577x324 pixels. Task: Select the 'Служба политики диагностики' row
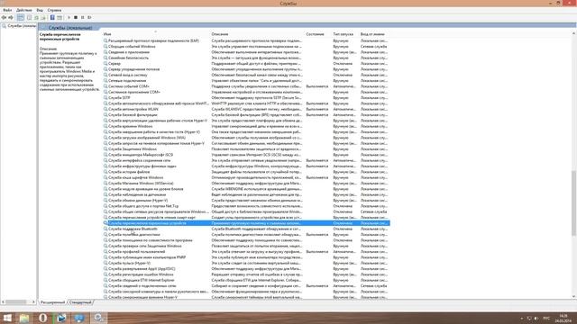pos(246,234)
